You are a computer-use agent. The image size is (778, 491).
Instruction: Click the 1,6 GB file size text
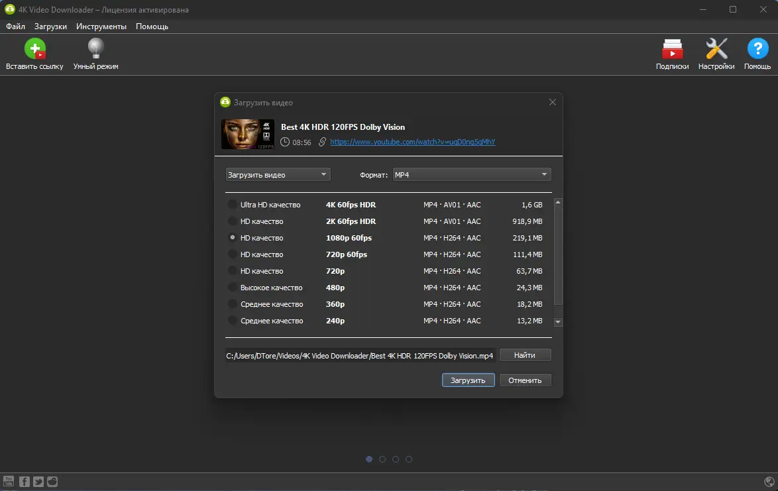pos(532,204)
